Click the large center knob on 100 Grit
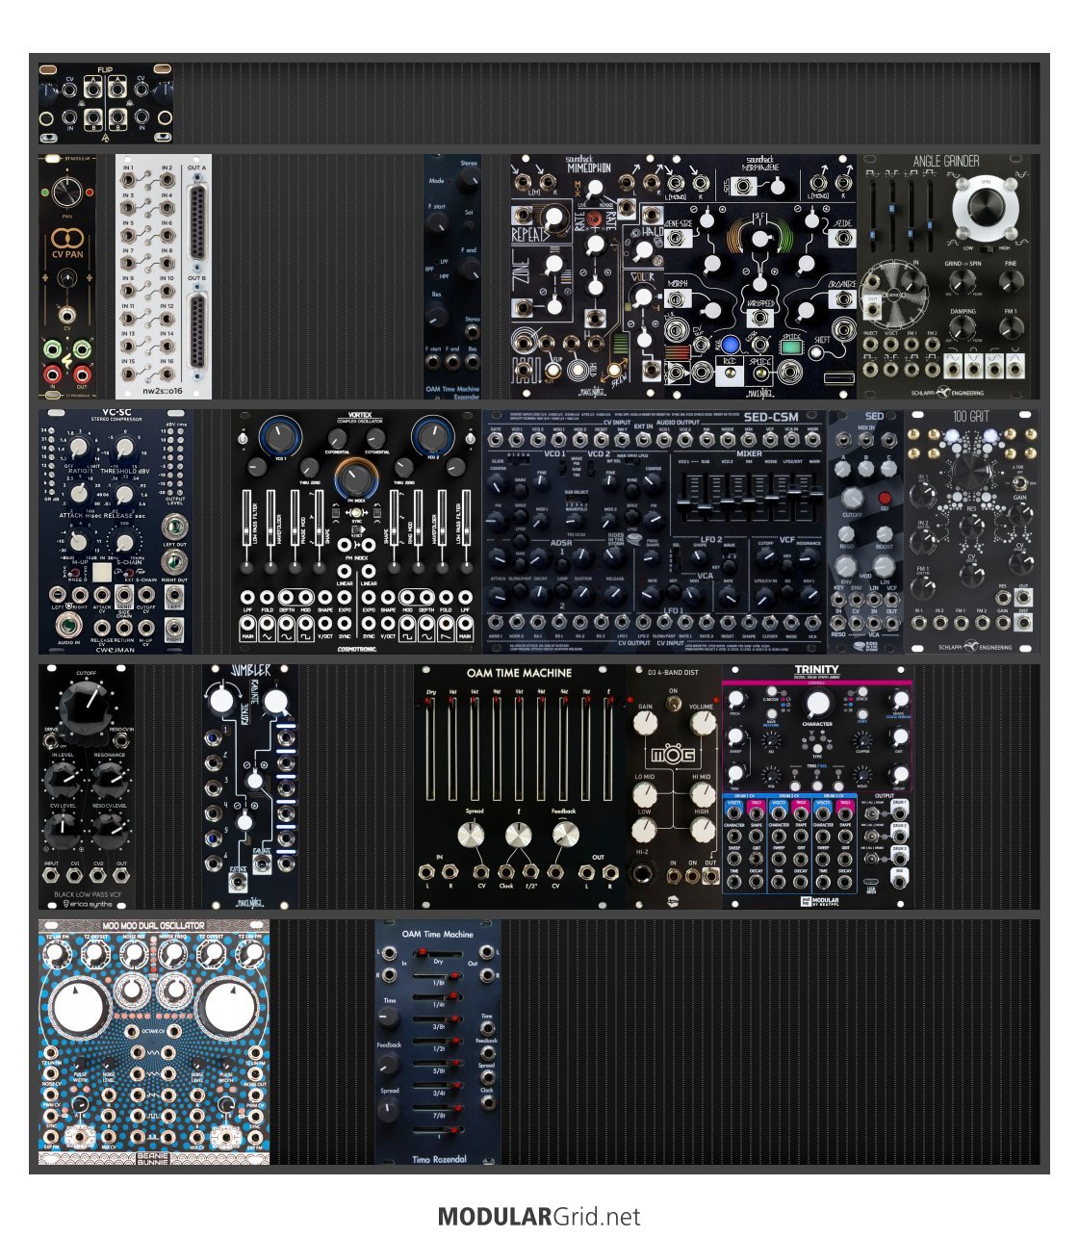Viewport: 1079px width, 1237px height. click(x=972, y=473)
